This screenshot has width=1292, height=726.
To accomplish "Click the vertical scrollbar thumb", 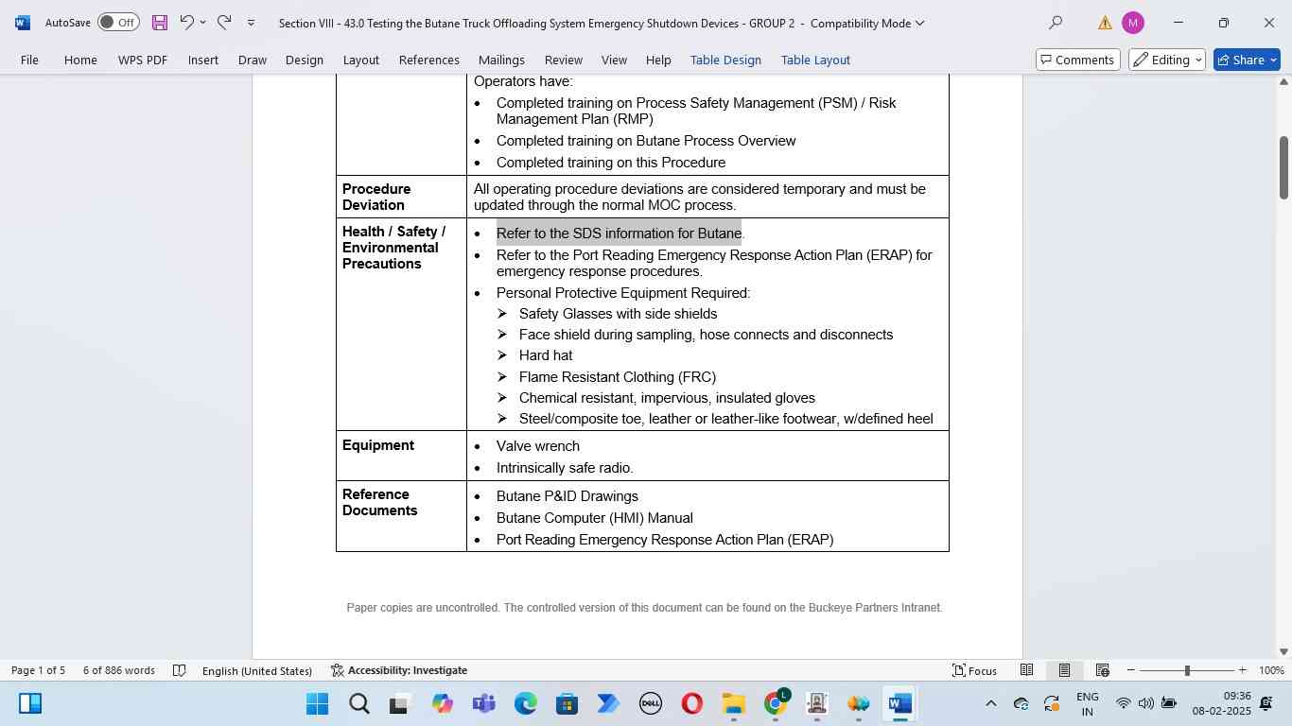I will [x=1283, y=167].
